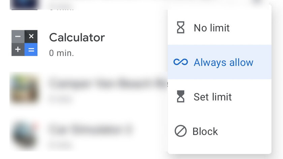Tap the Calculator app icon

click(x=25, y=43)
